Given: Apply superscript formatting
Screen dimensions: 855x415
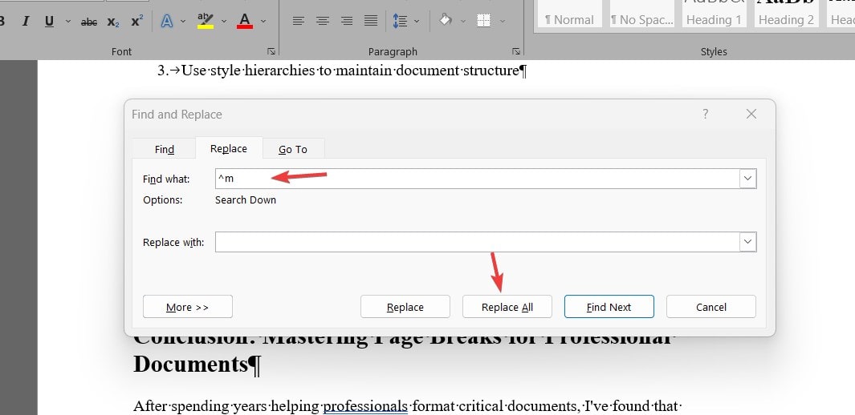Looking at the screenshot, I should (x=136, y=21).
